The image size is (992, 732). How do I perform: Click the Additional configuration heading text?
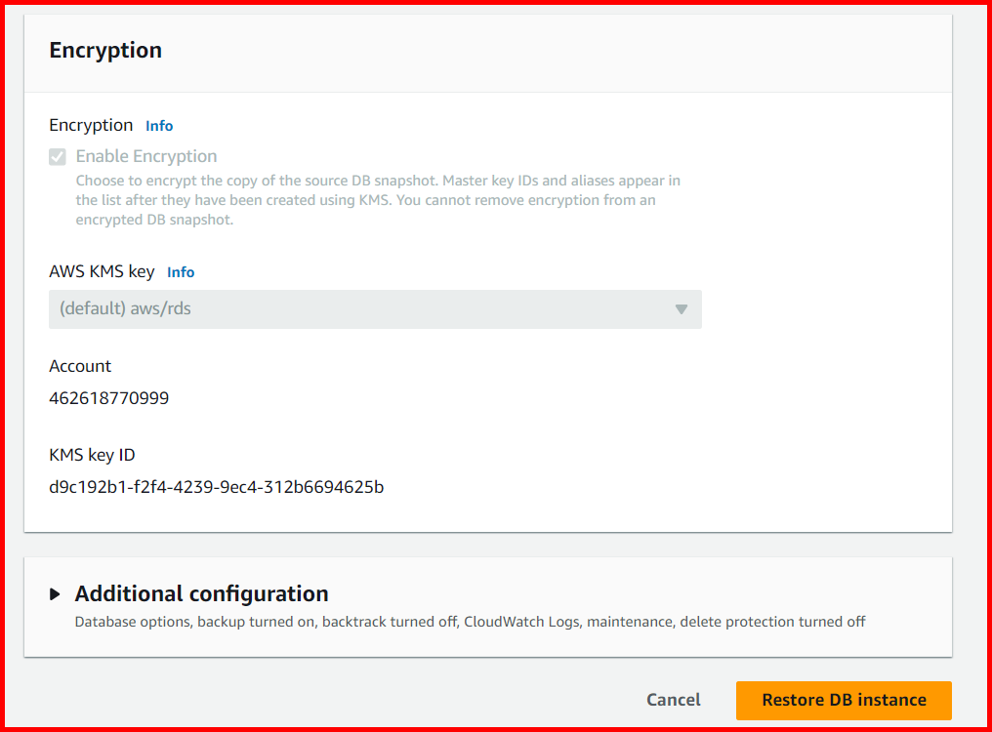[x=204, y=592]
